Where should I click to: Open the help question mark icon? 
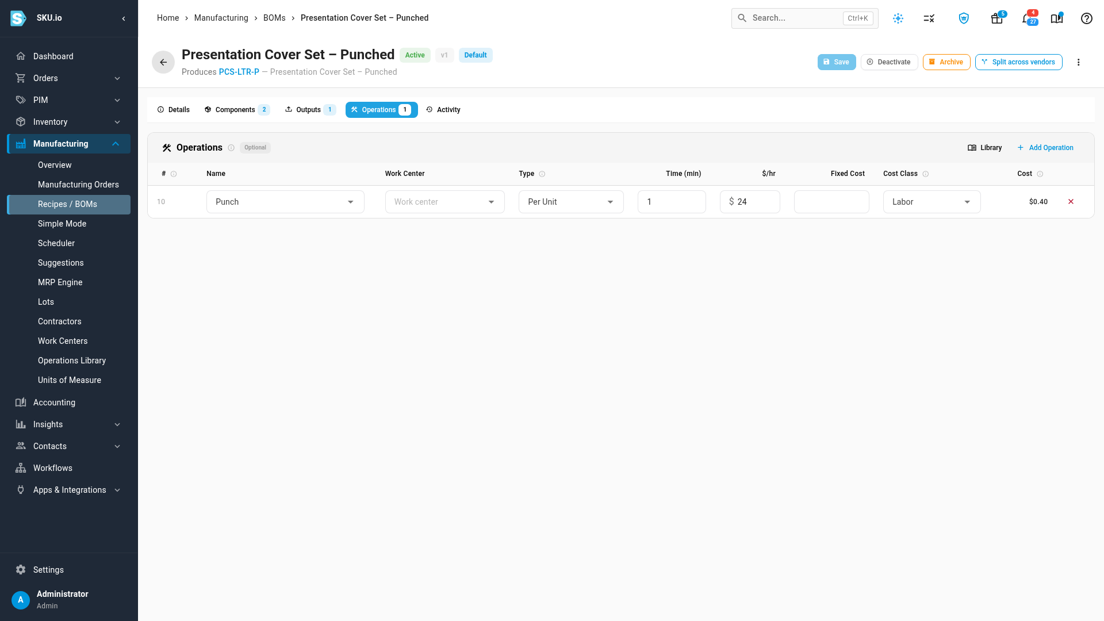(1087, 18)
